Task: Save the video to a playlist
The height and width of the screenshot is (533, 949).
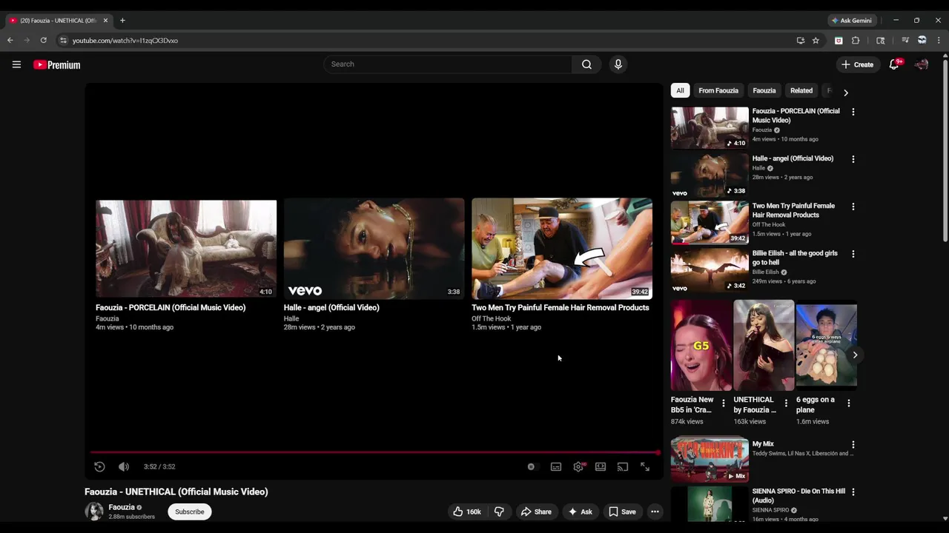Action: [x=622, y=512]
